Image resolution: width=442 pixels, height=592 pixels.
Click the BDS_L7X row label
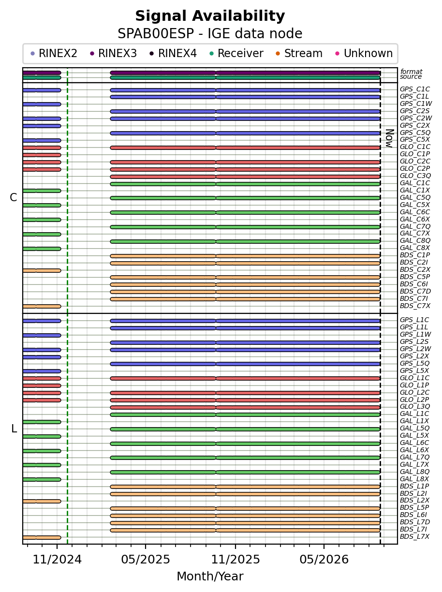click(x=414, y=537)
